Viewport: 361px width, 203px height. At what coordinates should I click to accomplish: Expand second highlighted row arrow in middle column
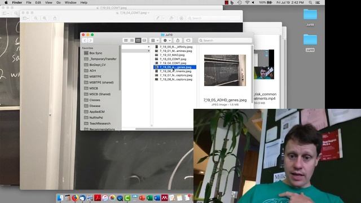pos(149,51)
